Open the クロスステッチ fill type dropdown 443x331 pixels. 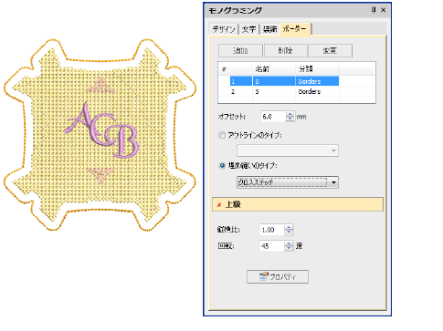coord(288,182)
